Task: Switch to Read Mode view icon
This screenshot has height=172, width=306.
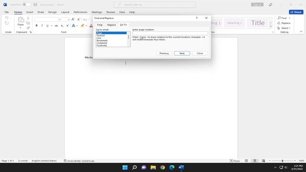Action: (246, 161)
